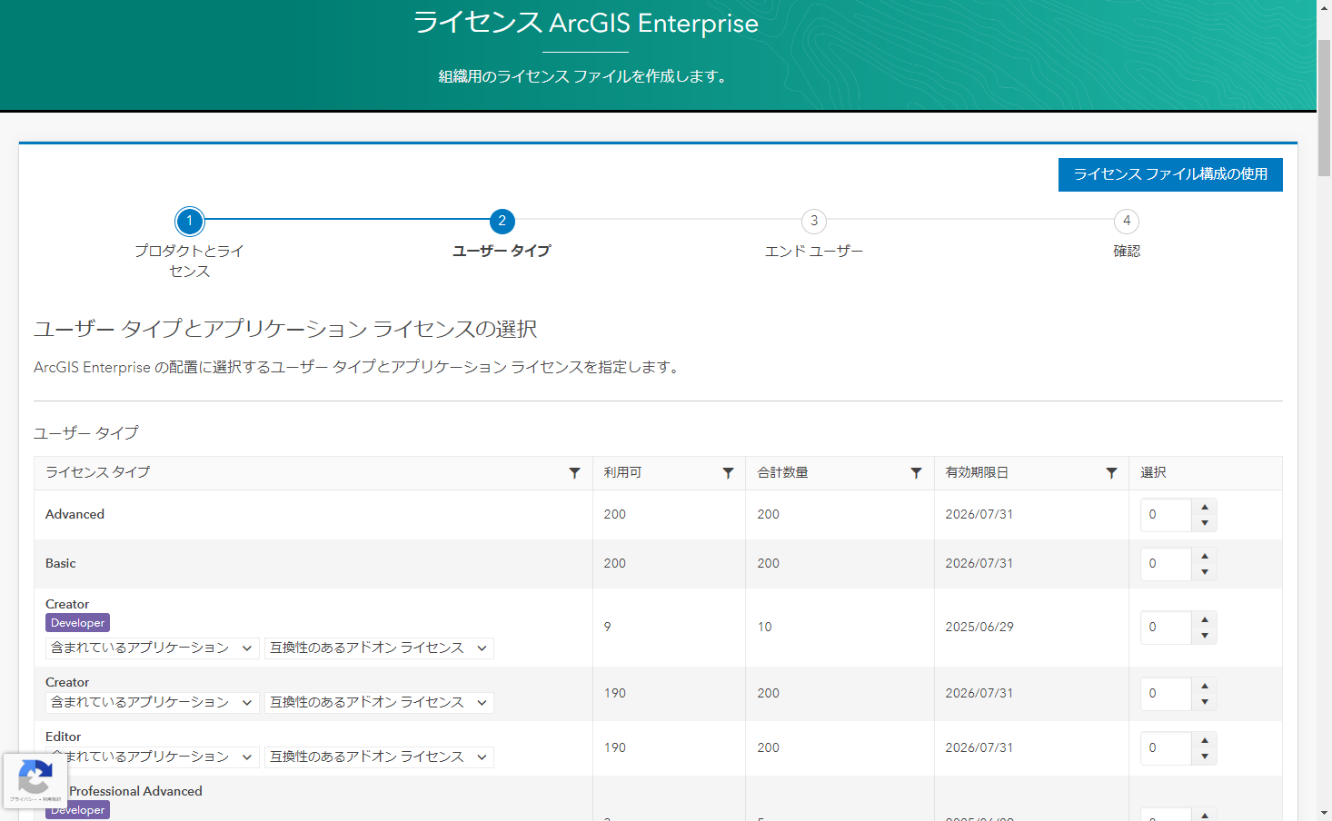Click the Developer tag under Creator
1332x821 pixels.
(77, 623)
